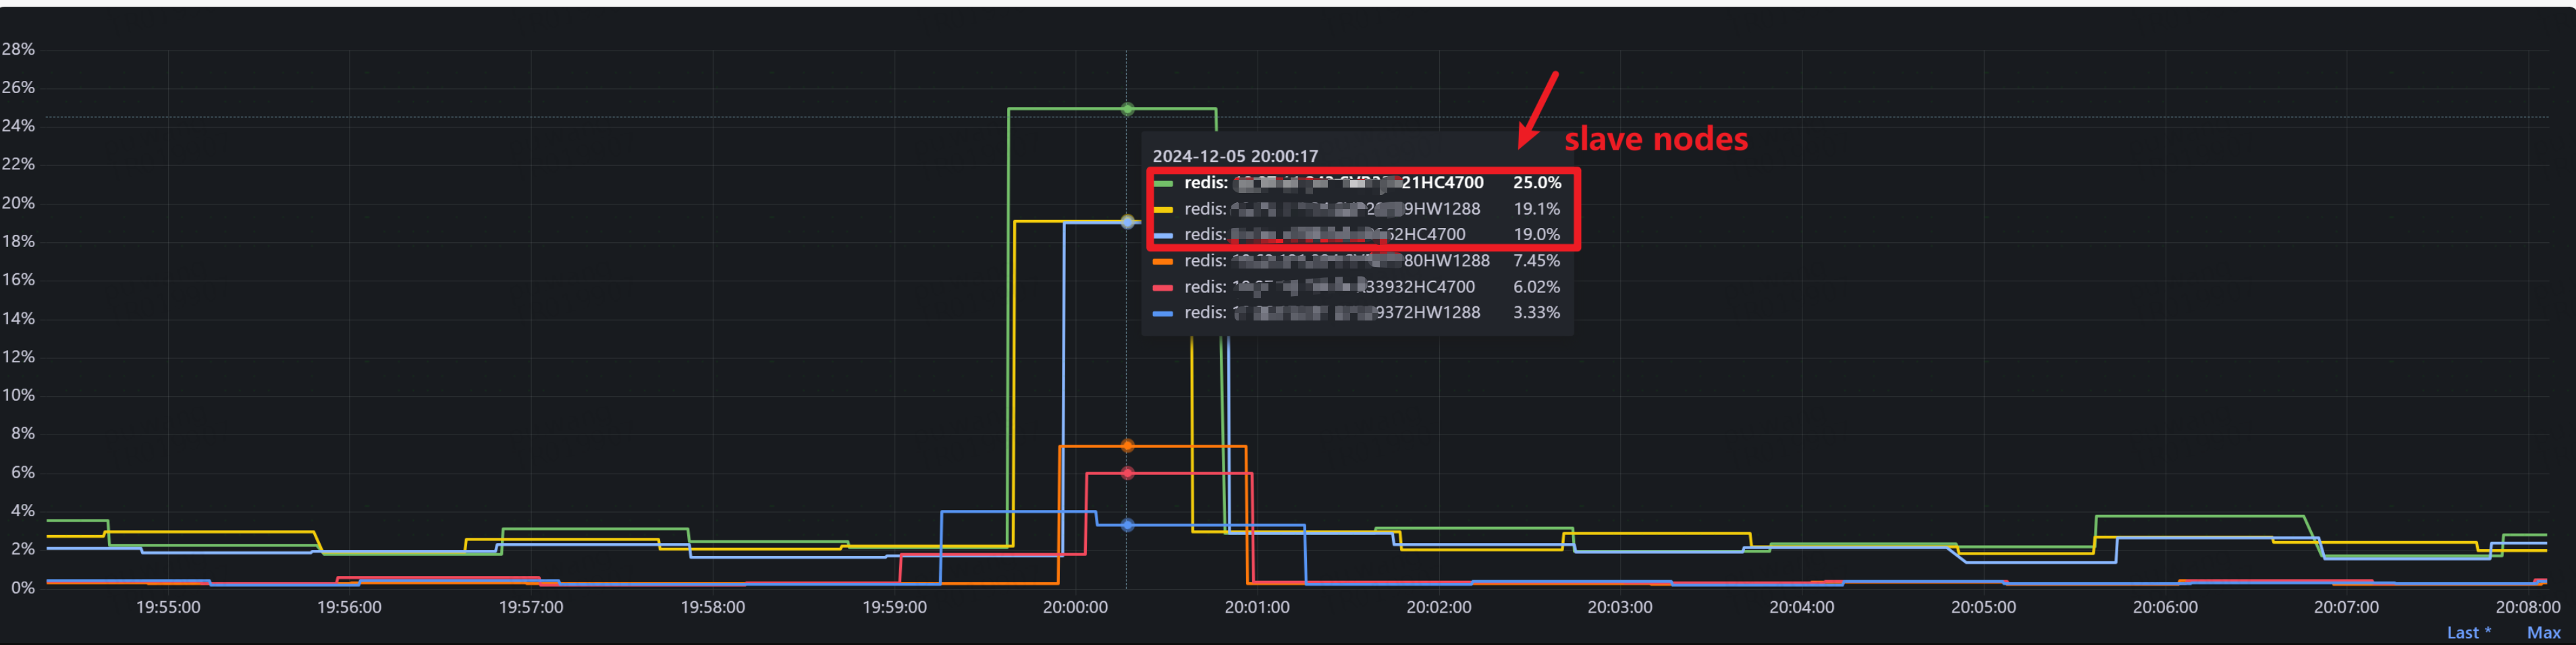
Task: Click the tooltip timestamp 2024-12-05 20:00:17
Action: (x=1236, y=156)
